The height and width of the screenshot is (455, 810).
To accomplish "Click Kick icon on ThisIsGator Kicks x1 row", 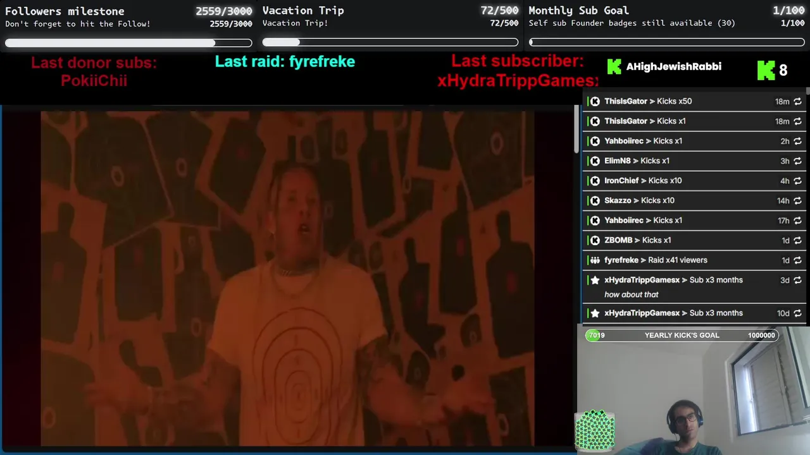I will point(595,121).
